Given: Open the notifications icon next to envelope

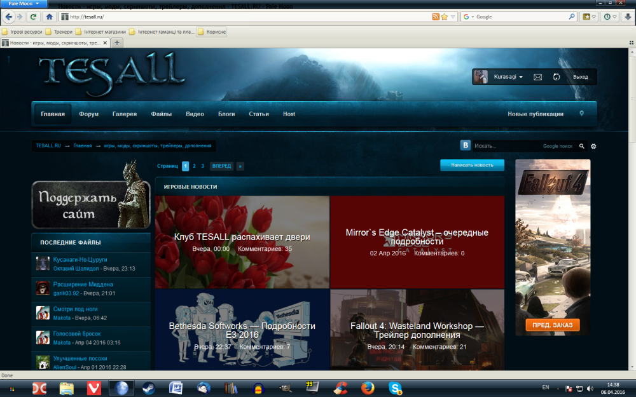Looking at the screenshot, I should (x=556, y=77).
